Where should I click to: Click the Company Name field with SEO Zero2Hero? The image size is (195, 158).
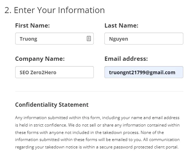point(55,72)
